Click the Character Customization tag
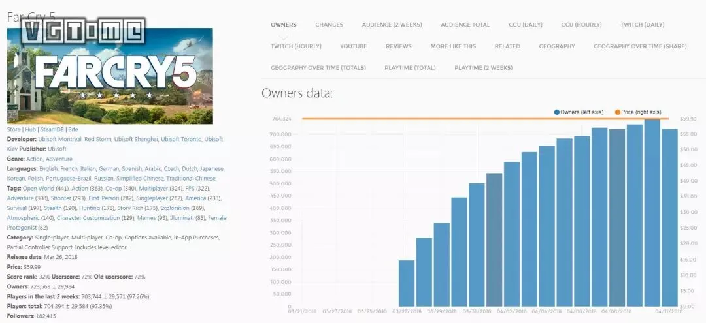 pyautogui.click(x=89, y=219)
